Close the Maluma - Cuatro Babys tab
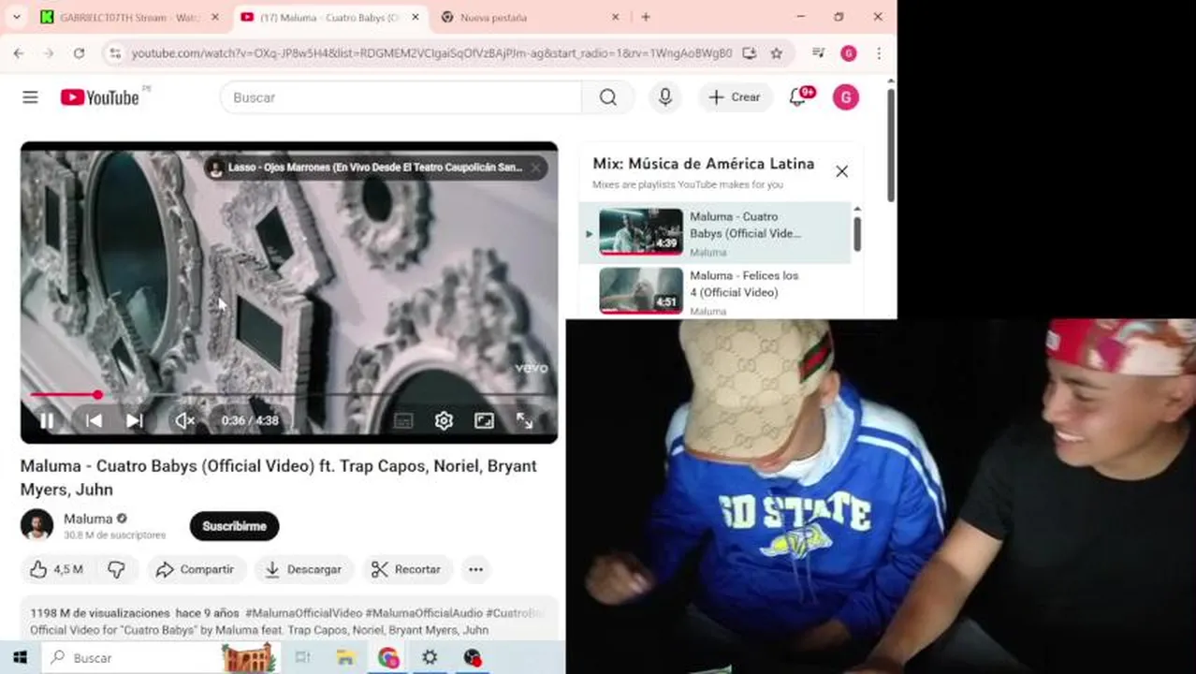Screen dimensions: 1196x674 [416, 17]
